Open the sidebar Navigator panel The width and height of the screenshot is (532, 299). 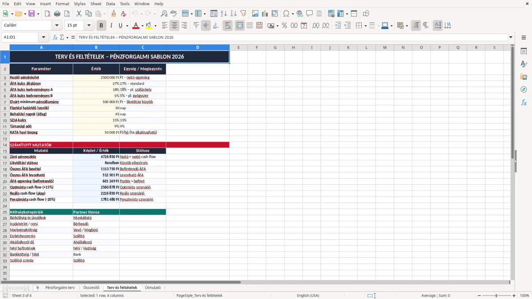click(524, 89)
